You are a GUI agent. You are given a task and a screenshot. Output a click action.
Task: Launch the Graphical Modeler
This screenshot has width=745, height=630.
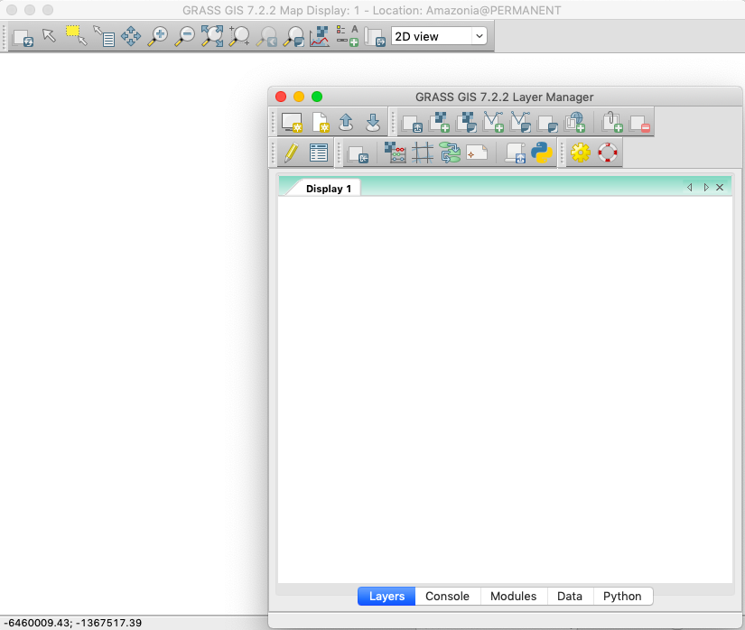point(450,153)
